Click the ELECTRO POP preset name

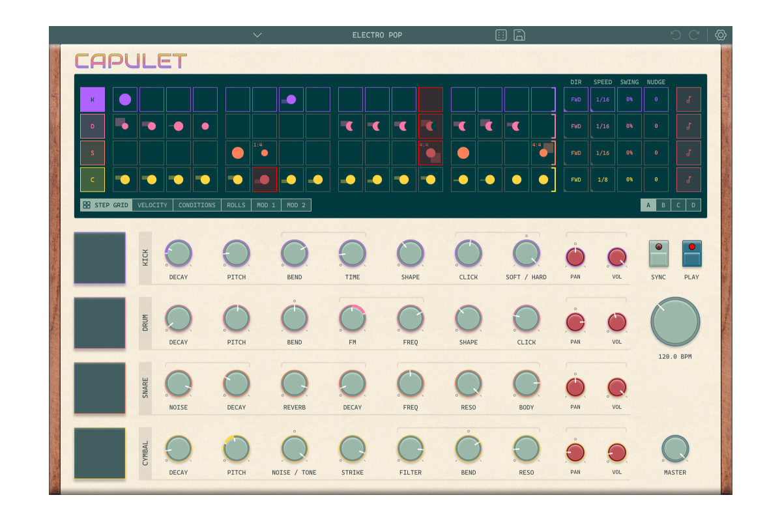(x=377, y=35)
